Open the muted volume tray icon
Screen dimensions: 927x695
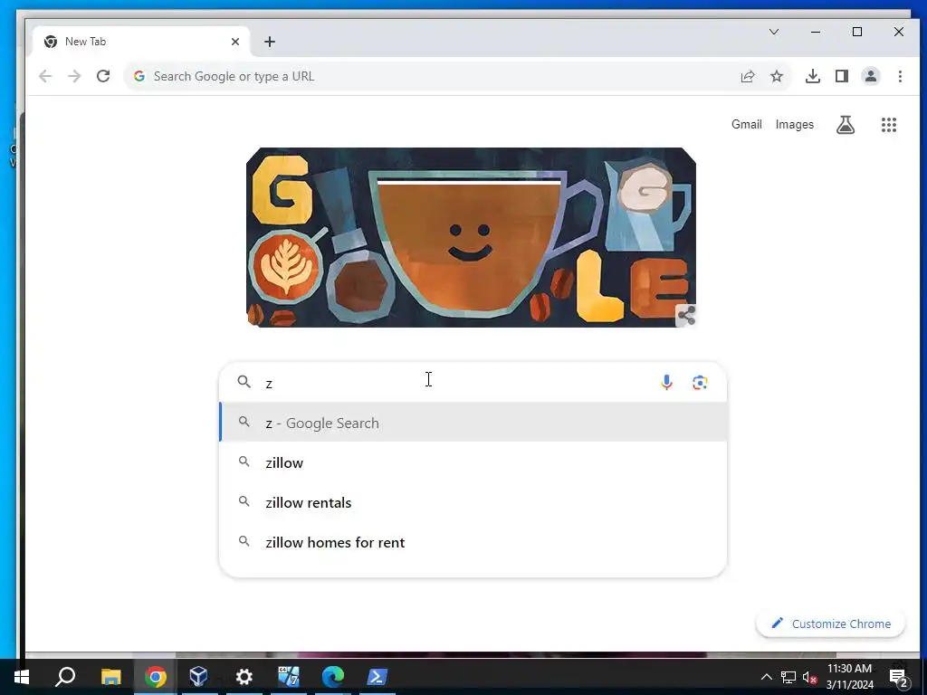tap(810, 677)
